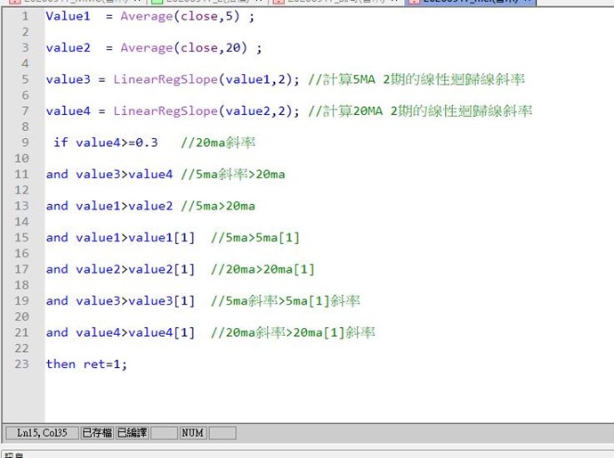Click 'and value3>value4' on line 11
Screen dimensions: 614x458
pyautogui.click(x=109, y=174)
